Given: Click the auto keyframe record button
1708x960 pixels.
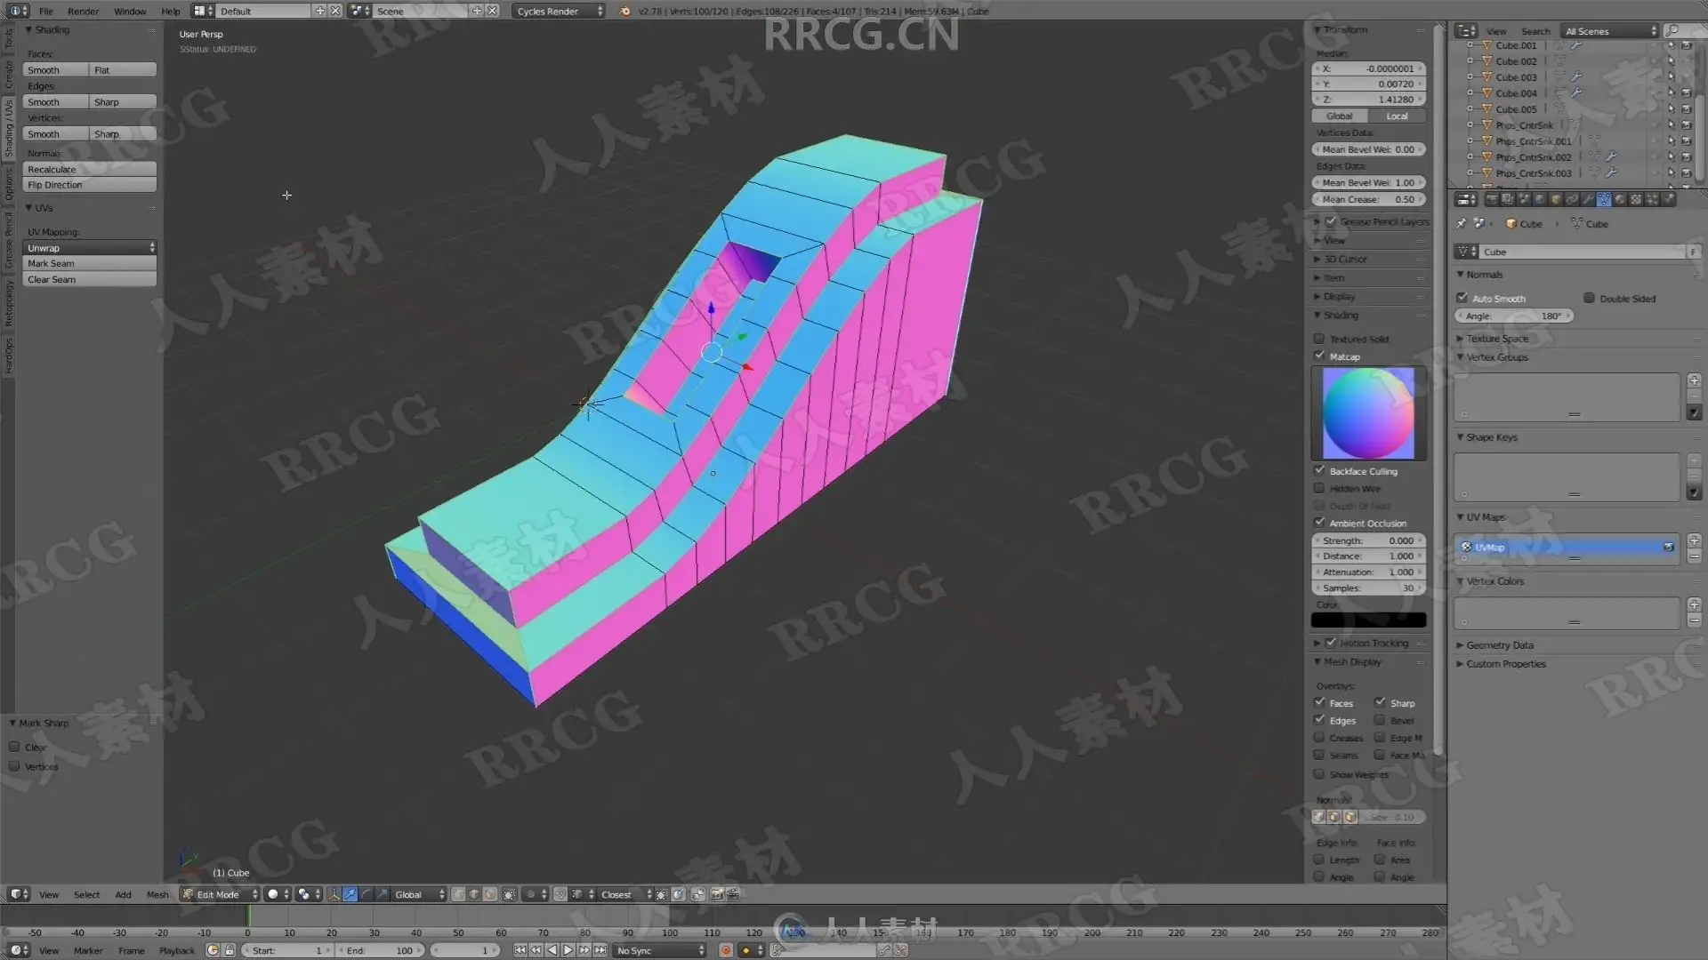Looking at the screenshot, I should click(x=726, y=950).
